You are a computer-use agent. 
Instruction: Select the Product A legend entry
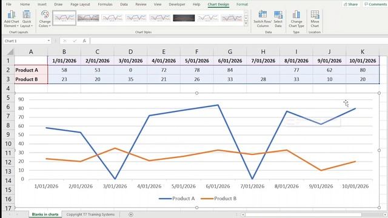pyautogui.click(x=177, y=199)
